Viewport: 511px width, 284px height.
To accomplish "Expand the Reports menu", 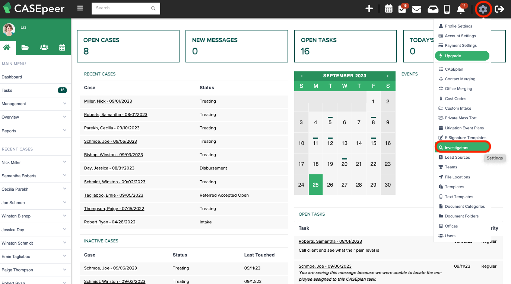I will click(35, 131).
